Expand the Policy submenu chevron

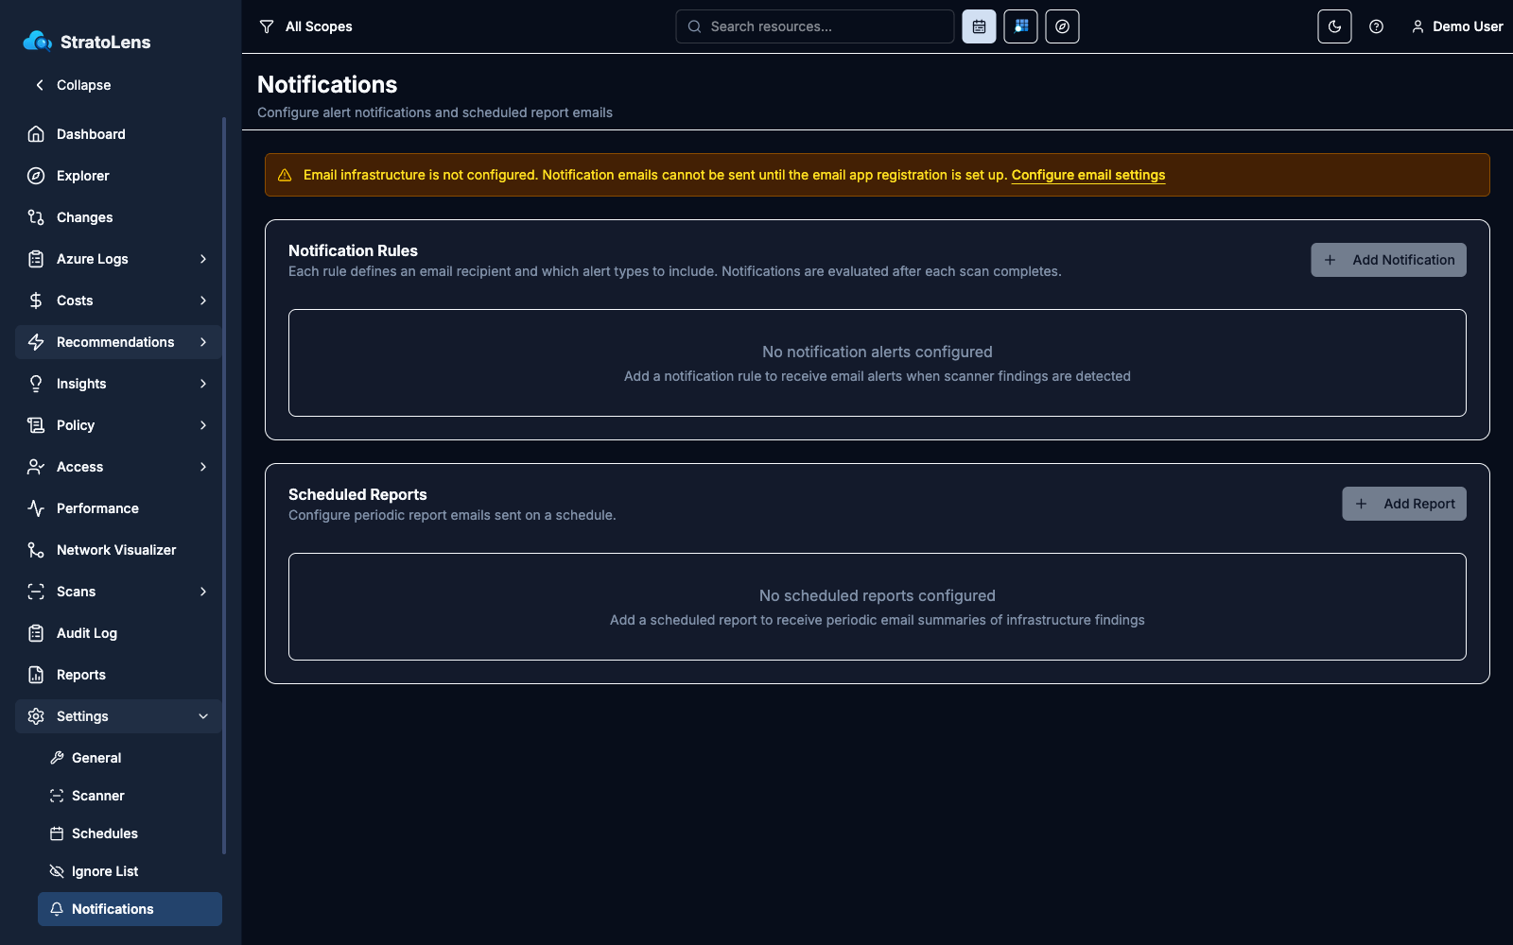(x=203, y=425)
